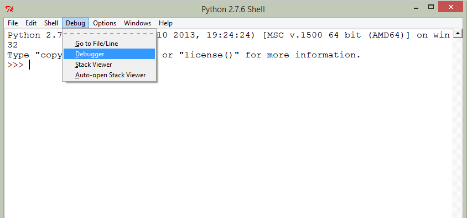This screenshot has height=218, width=467.
Task: Click the Python 2.7.6 Shell title bar
Action: tap(233, 9)
